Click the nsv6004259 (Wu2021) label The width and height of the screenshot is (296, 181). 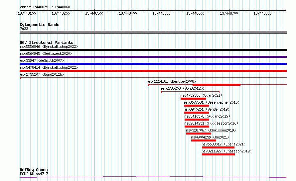click(x=210, y=137)
